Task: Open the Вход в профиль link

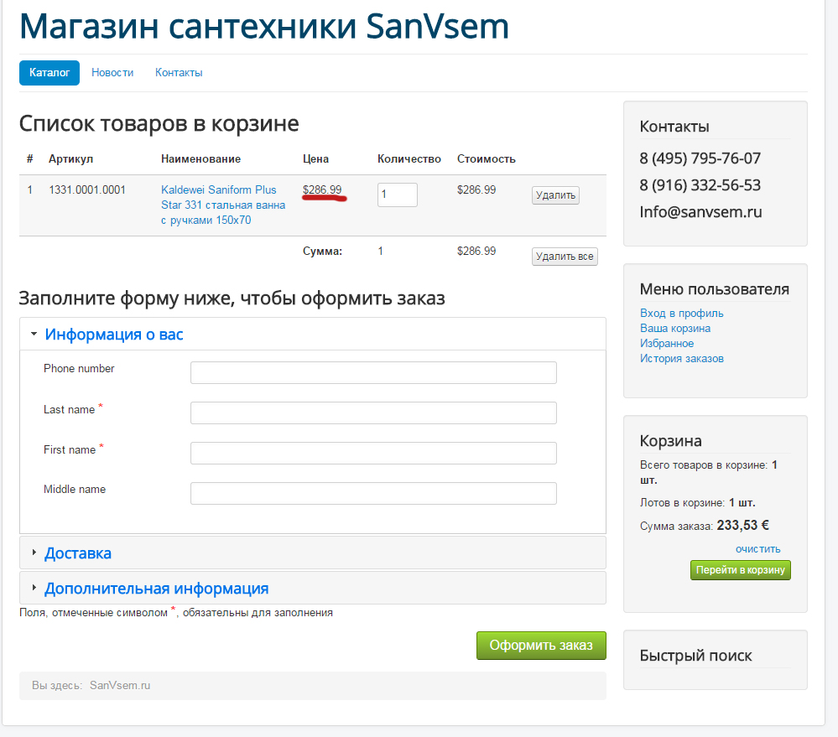Action: tap(681, 314)
